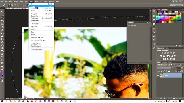Click the background dark color swatch
Viewport: 184px width, 103px height.
(x=3, y=75)
